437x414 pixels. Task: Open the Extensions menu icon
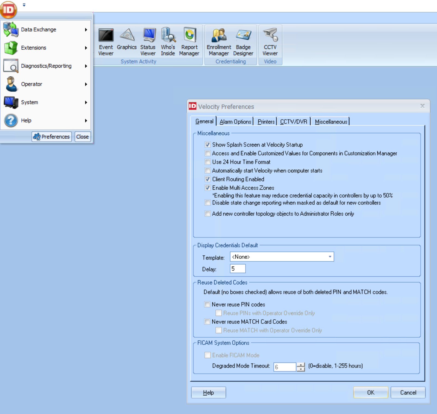[x=11, y=48]
